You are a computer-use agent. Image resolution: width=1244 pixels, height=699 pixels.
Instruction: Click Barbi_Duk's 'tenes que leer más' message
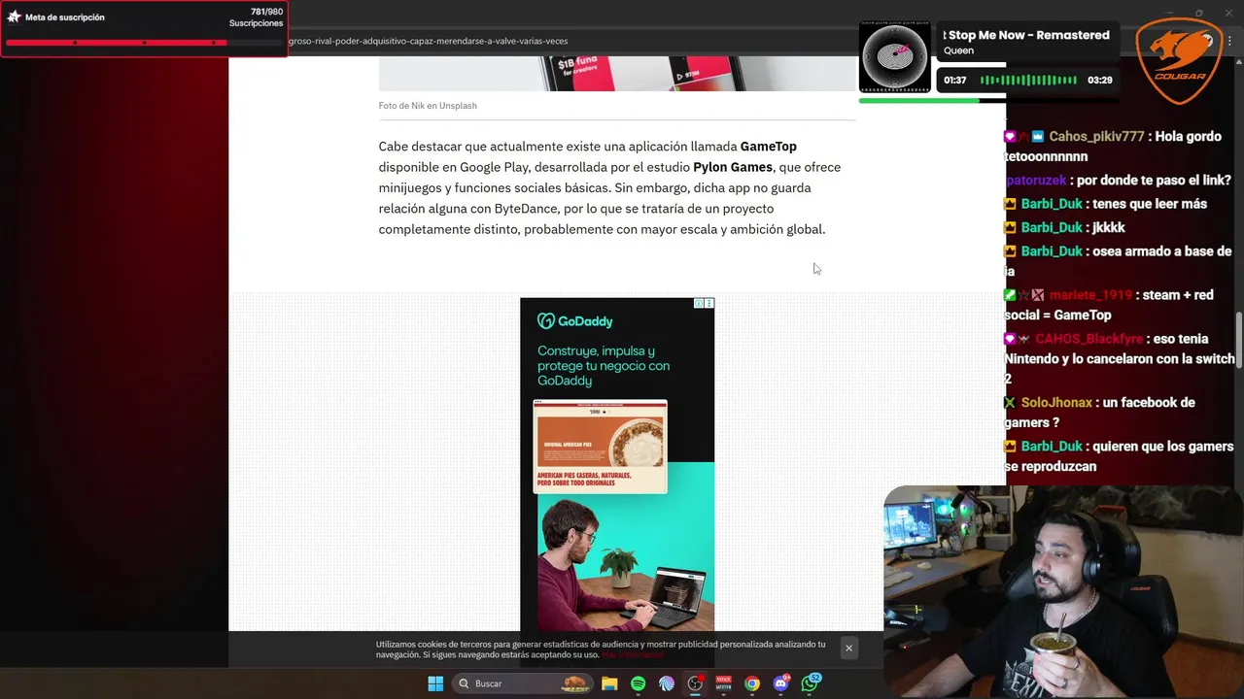pos(1149,204)
